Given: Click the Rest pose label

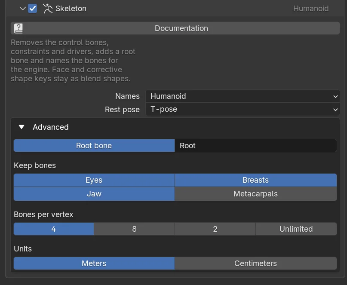Looking at the screenshot, I should [x=122, y=110].
